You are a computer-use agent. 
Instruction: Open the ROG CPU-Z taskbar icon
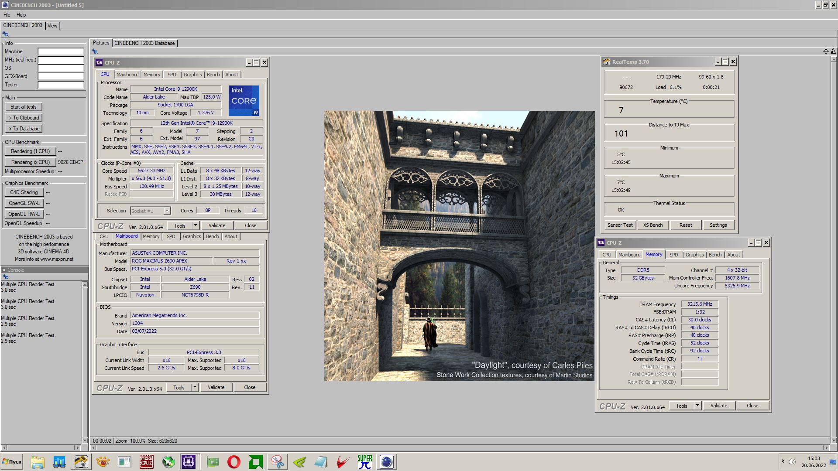[x=146, y=462]
